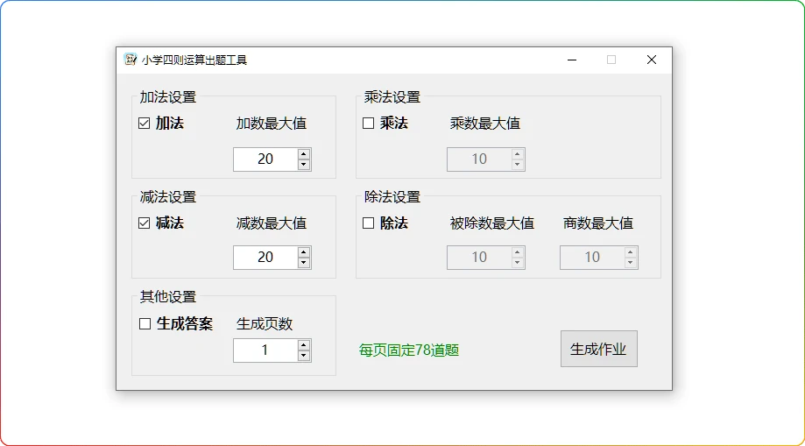The width and height of the screenshot is (805, 446).
Task: Enable the 除法 division checkbox
Action: (369, 223)
